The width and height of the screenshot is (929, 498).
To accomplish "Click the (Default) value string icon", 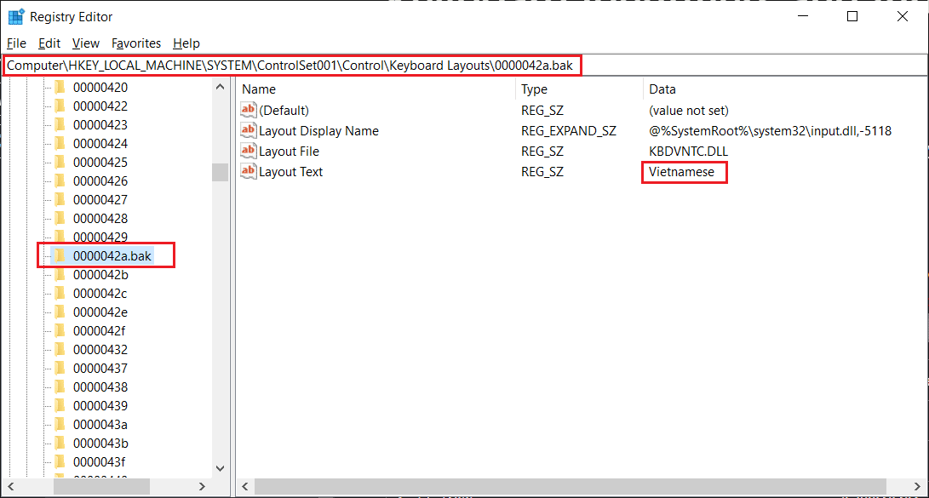I will coord(249,110).
